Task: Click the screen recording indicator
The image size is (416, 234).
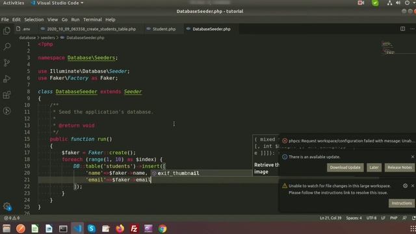Action: (x=361, y=3)
